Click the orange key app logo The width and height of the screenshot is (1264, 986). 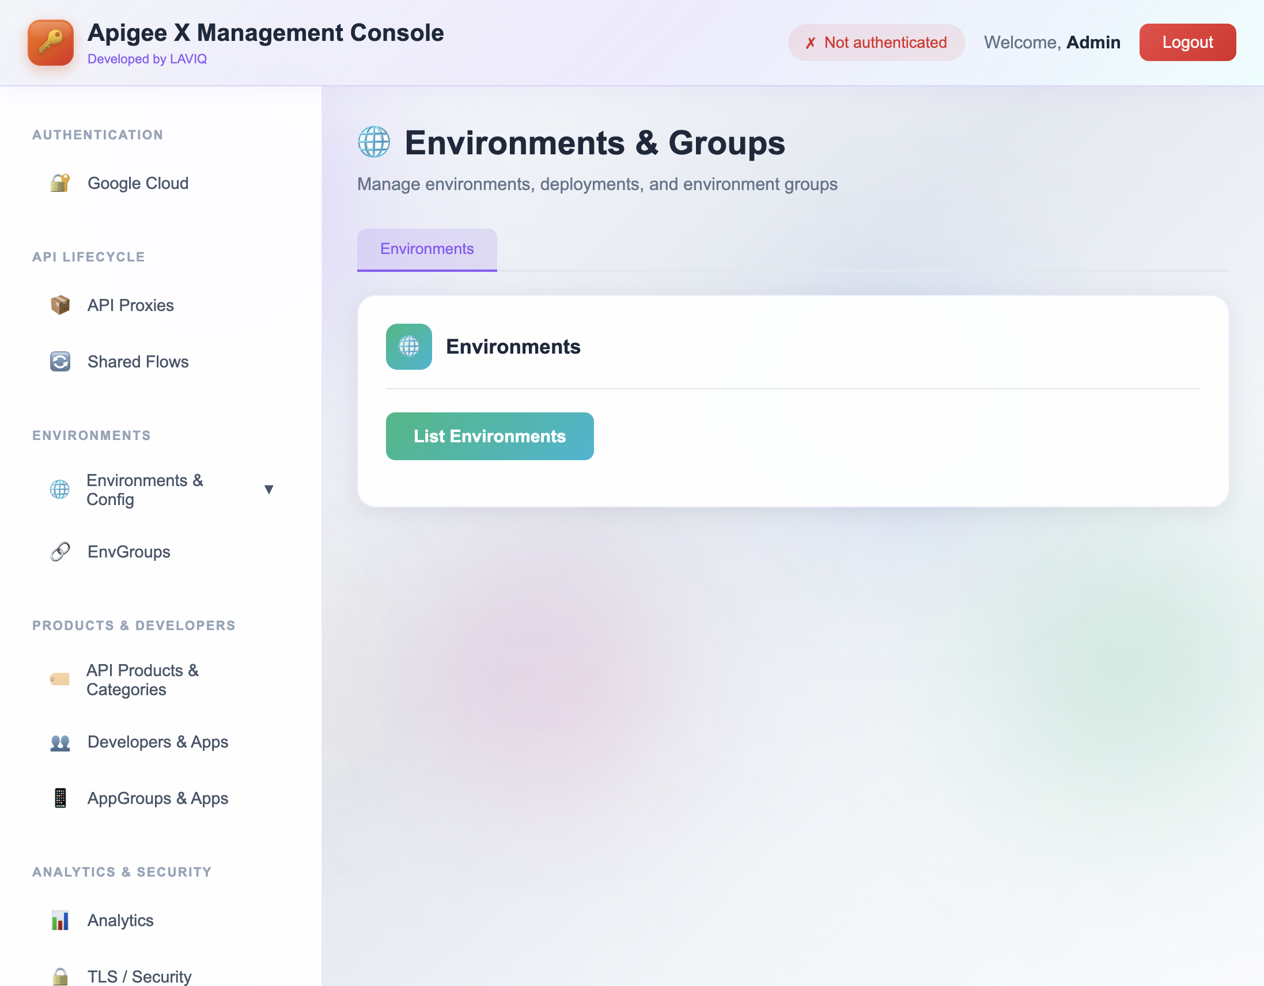tap(50, 43)
